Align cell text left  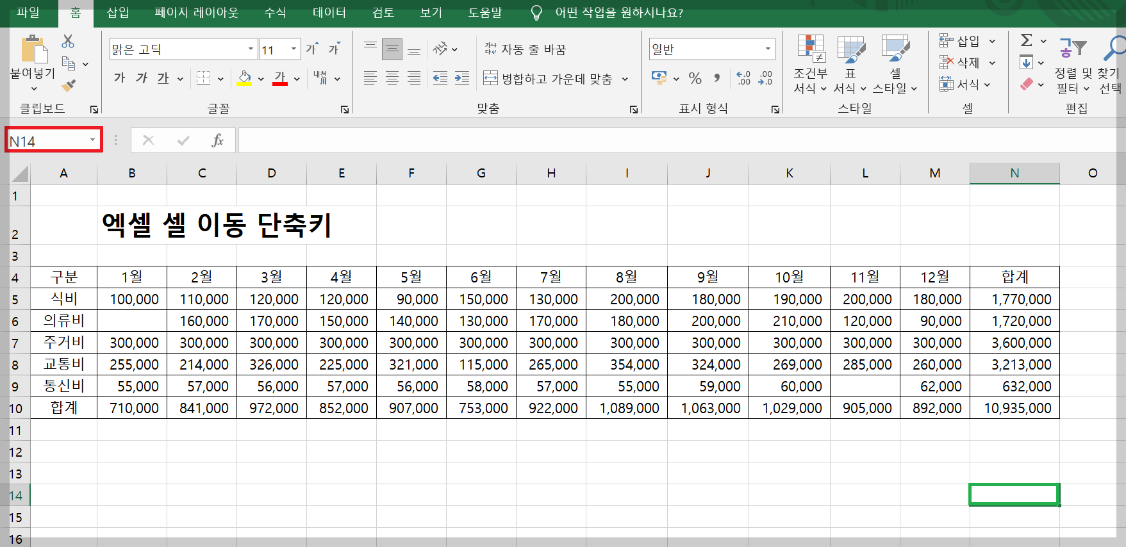(x=370, y=78)
